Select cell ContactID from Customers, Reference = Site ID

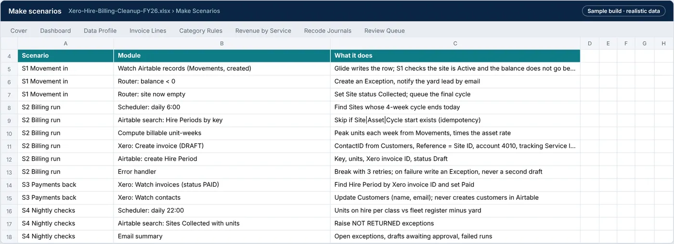point(455,146)
